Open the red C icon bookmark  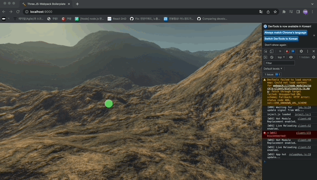tap(66, 19)
